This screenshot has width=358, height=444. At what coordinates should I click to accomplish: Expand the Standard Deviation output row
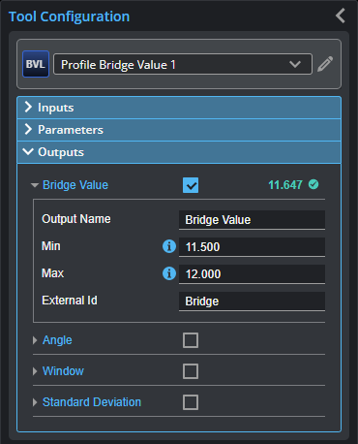pos(35,402)
